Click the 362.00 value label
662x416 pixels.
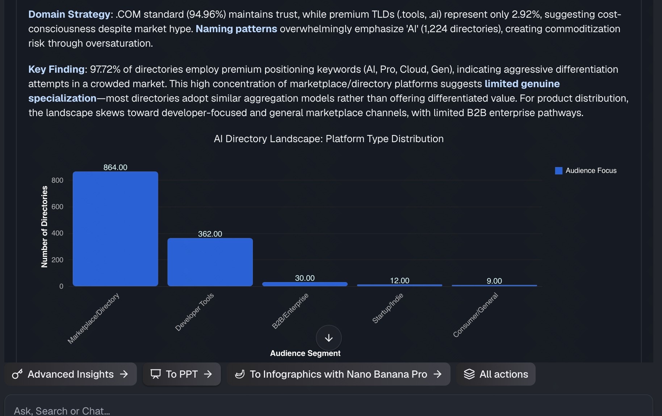pos(210,234)
